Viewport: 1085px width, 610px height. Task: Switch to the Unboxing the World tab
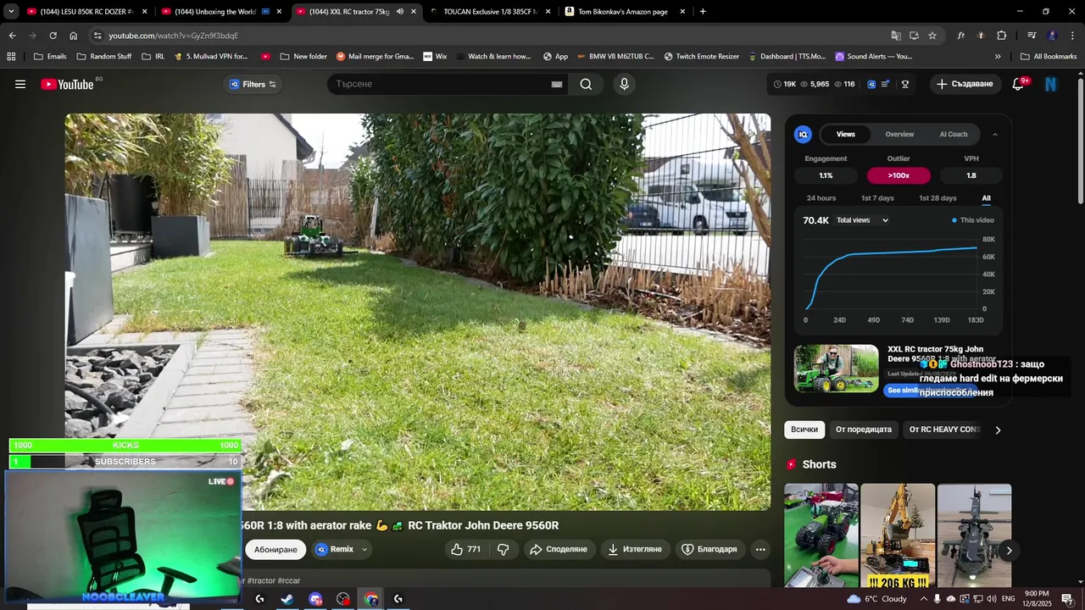point(220,12)
